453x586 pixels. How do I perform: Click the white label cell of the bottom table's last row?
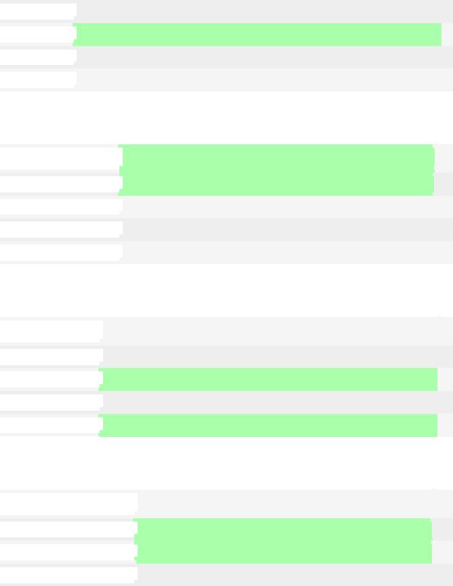(68, 574)
